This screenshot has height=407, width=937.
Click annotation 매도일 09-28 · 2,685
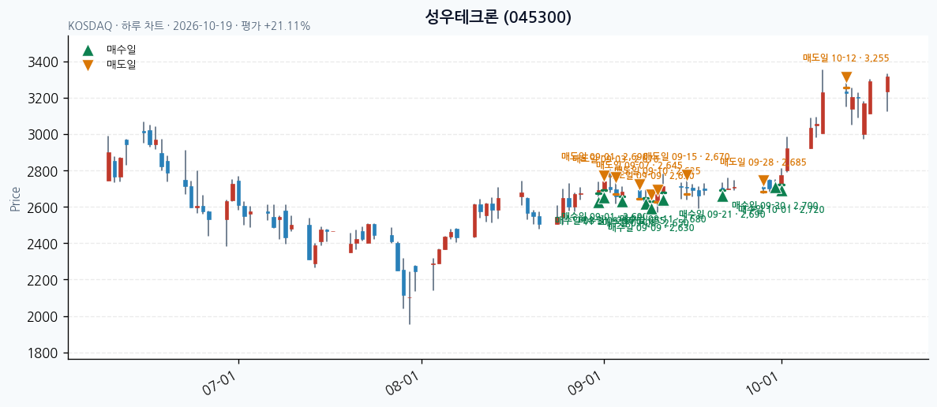pos(763,162)
